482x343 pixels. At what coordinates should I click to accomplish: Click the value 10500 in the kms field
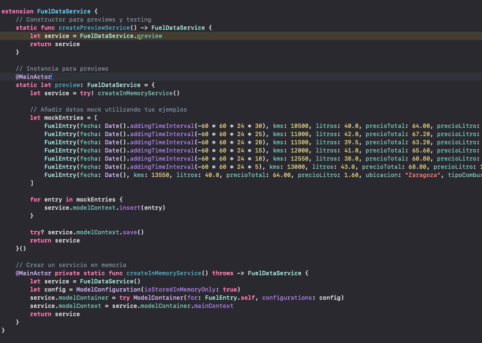[299, 126]
